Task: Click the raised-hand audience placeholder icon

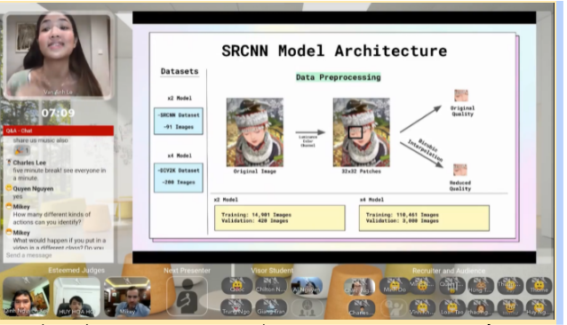Action: pos(395,307)
